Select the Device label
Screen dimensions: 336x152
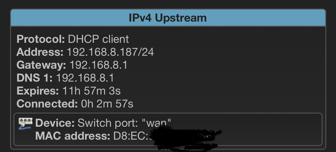pyautogui.click(x=55, y=123)
